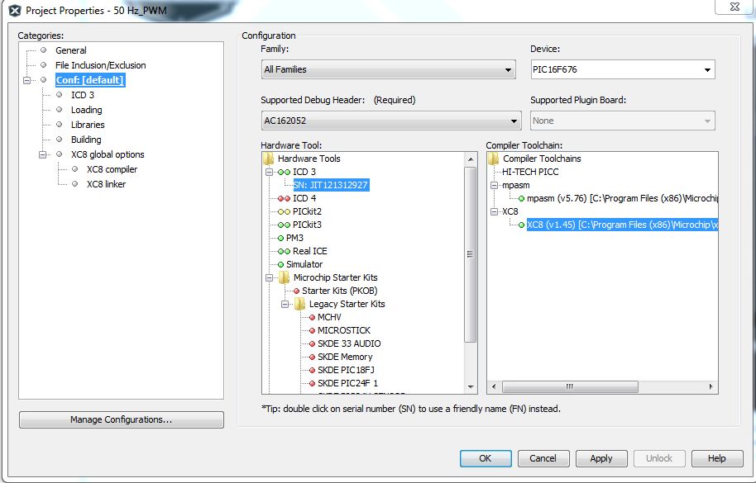The width and height of the screenshot is (756, 483).
Task: Click the Legacy Starter Kits folder icon
Action: click(299, 304)
